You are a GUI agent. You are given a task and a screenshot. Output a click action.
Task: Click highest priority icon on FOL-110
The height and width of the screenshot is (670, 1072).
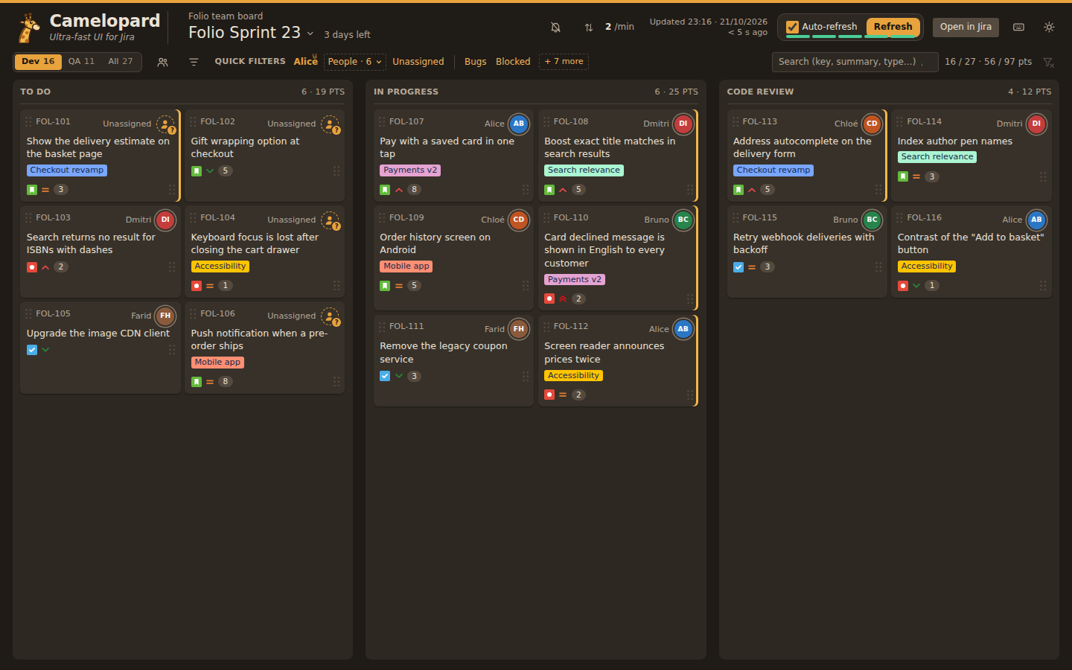tap(563, 299)
